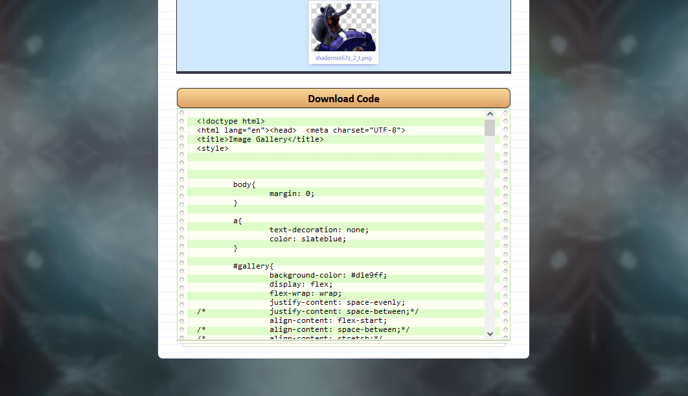Screen dimensions: 688x396
Task: Click the Download Code button
Action: coord(343,98)
